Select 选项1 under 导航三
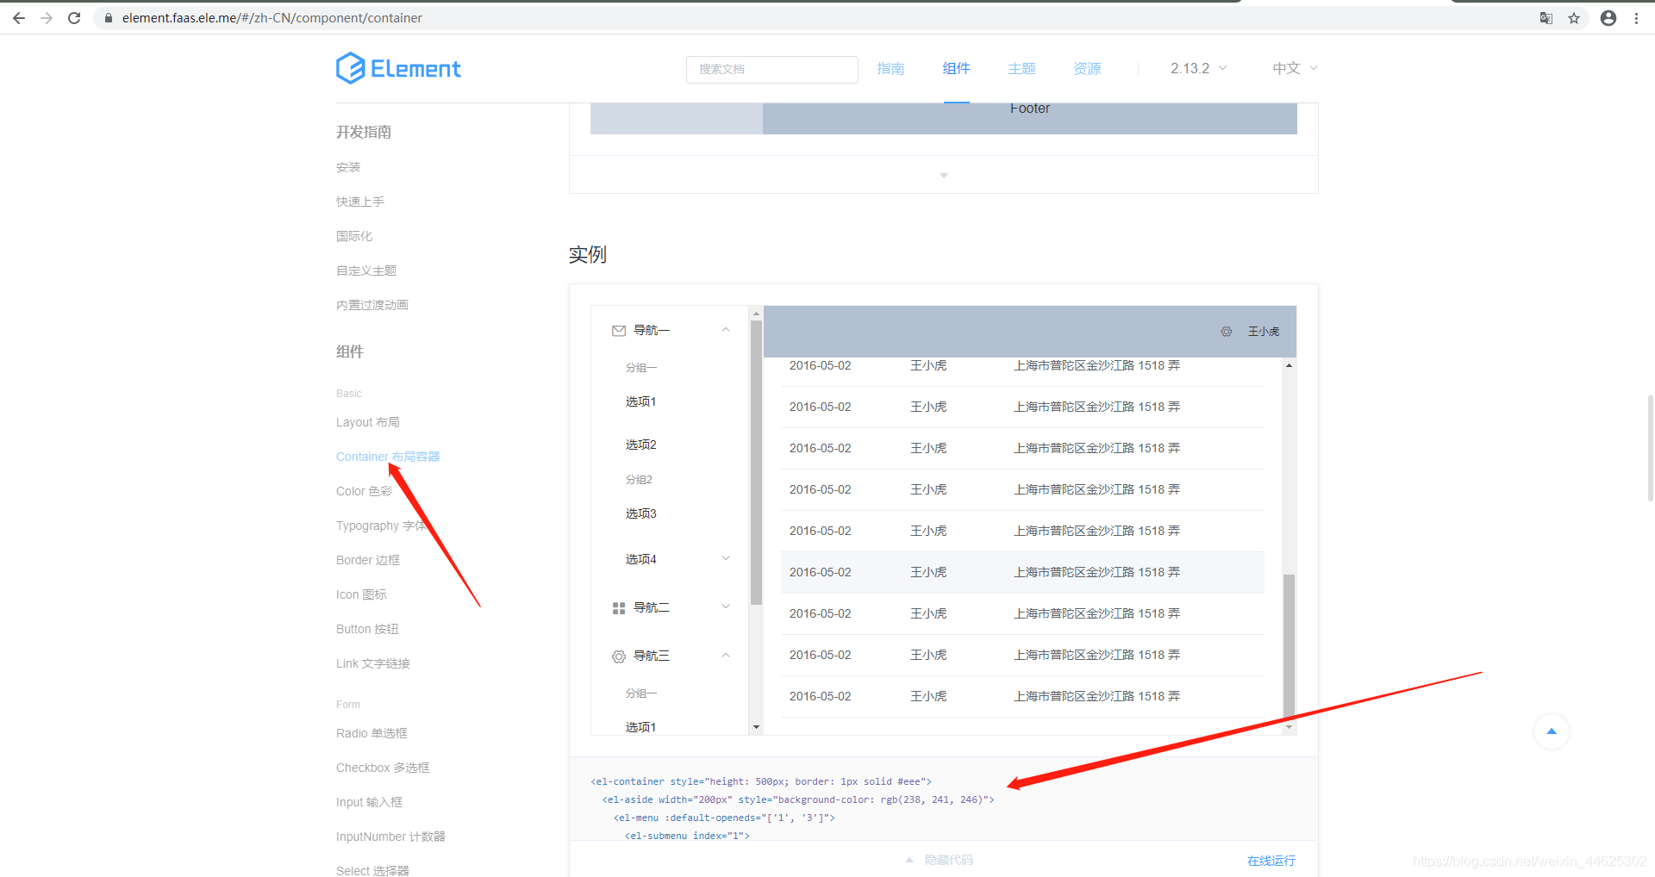The image size is (1655, 877). [640, 727]
